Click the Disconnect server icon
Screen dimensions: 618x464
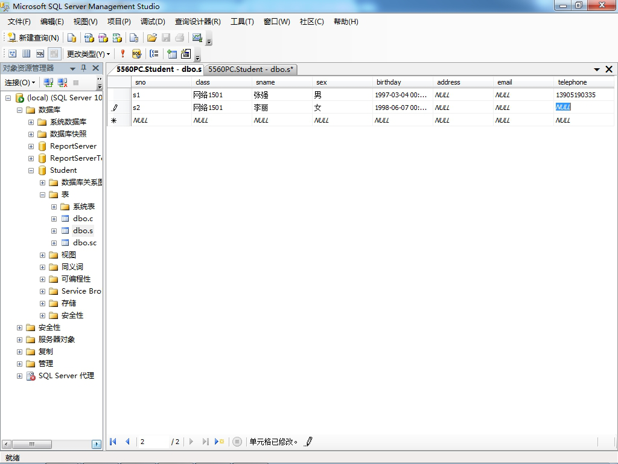[x=62, y=82]
